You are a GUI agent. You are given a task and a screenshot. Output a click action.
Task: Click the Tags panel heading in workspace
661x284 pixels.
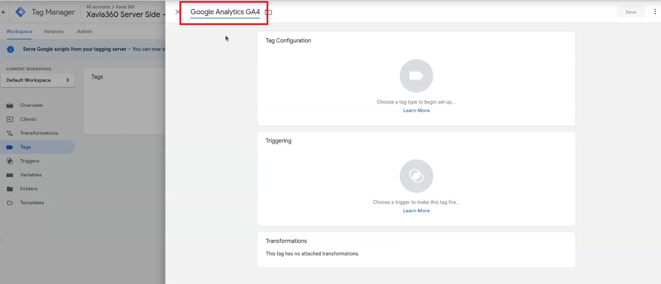click(x=97, y=76)
